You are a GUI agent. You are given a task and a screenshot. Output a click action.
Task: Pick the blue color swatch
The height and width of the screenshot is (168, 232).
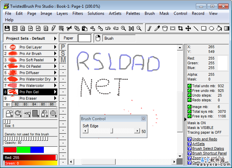click(x=37, y=150)
